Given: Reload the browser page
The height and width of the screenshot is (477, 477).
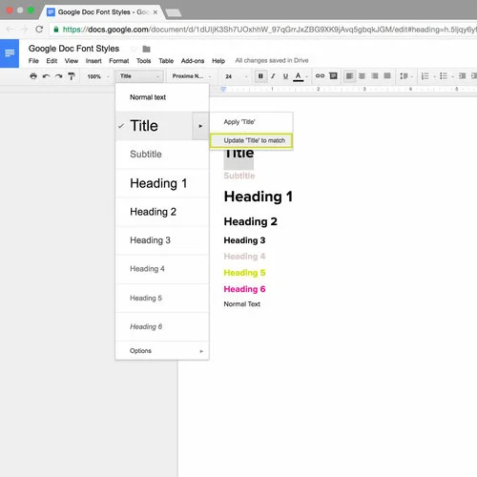Looking at the screenshot, I should pyautogui.click(x=39, y=30).
